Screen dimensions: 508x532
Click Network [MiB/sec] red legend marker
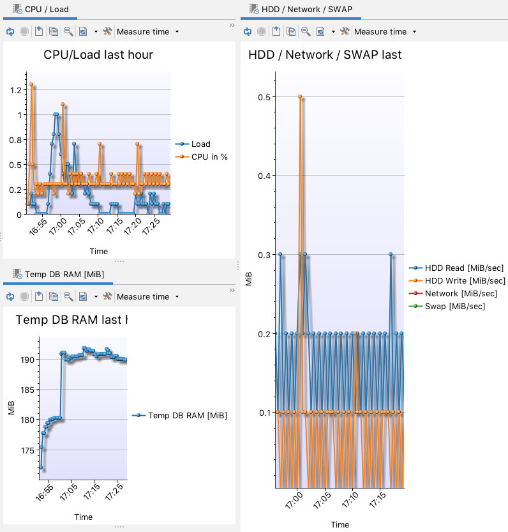coord(416,294)
